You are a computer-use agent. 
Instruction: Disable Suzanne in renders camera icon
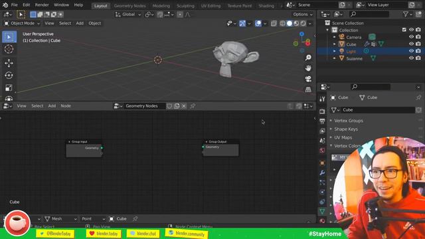tap(418, 58)
